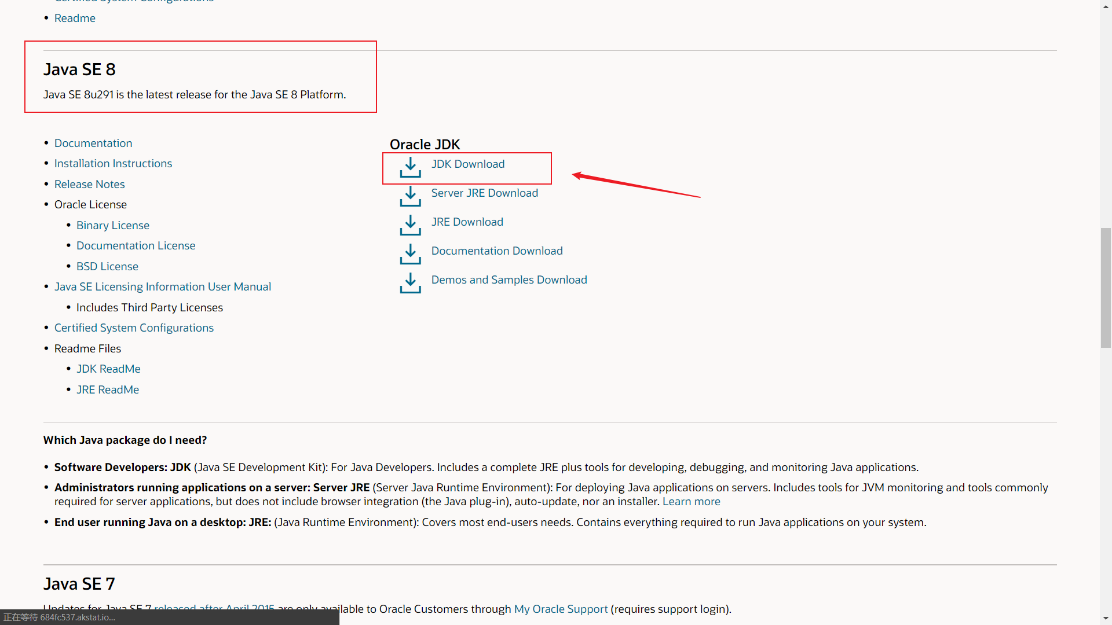Viewport: 1112px width, 625px height.
Task: Open Certified System Configurations link
Action: (x=134, y=328)
